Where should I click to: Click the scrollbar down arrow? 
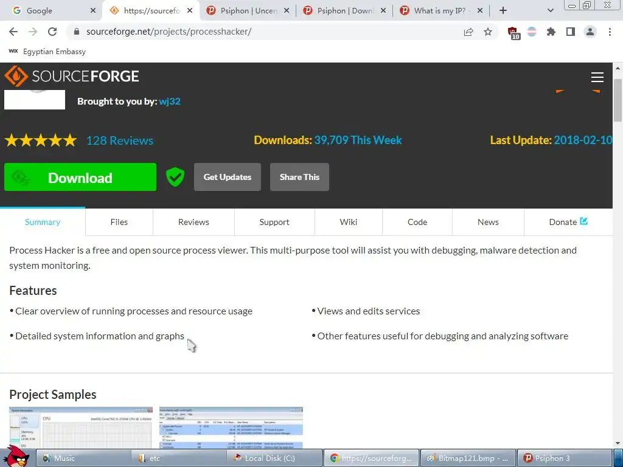[x=618, y=443]
